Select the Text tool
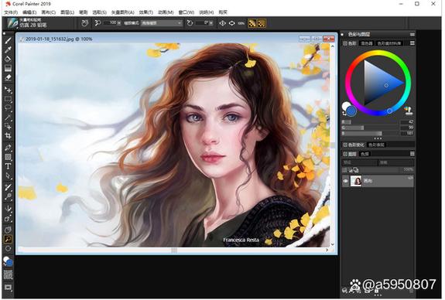445x300 pixels. (x=8, y=166)
